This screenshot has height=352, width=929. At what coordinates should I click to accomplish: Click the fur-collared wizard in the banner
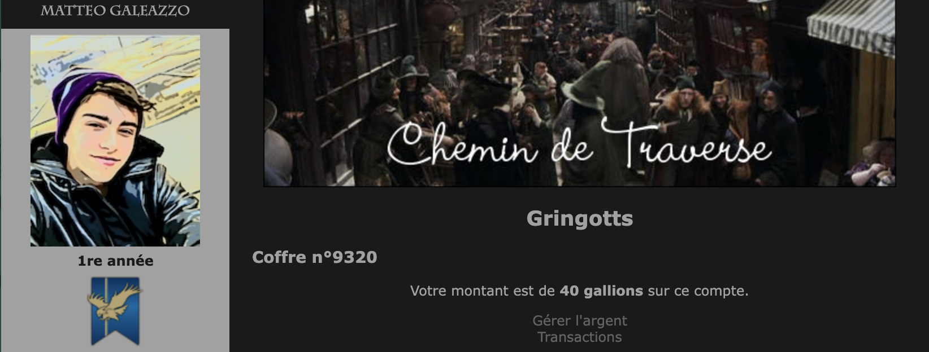tap(685, 113)
